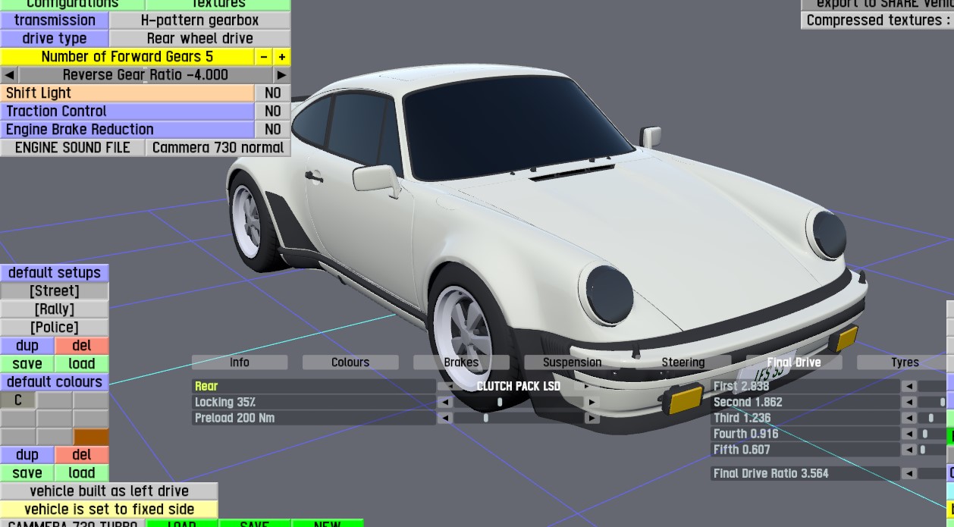This screenshot has width=954, height=527.
Task: Select the [Police] default setup
Action: point(55,328)
